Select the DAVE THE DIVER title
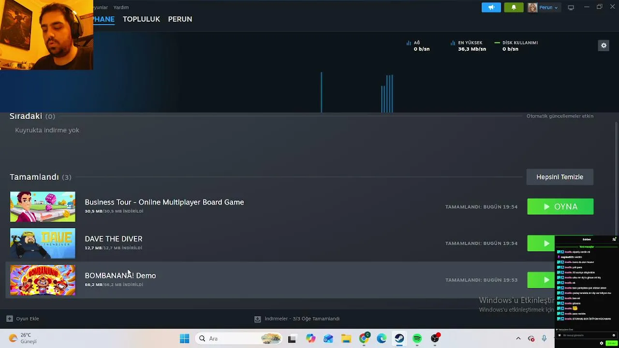Viewport: 619px width, 348px height. click(x=114, y=239)
